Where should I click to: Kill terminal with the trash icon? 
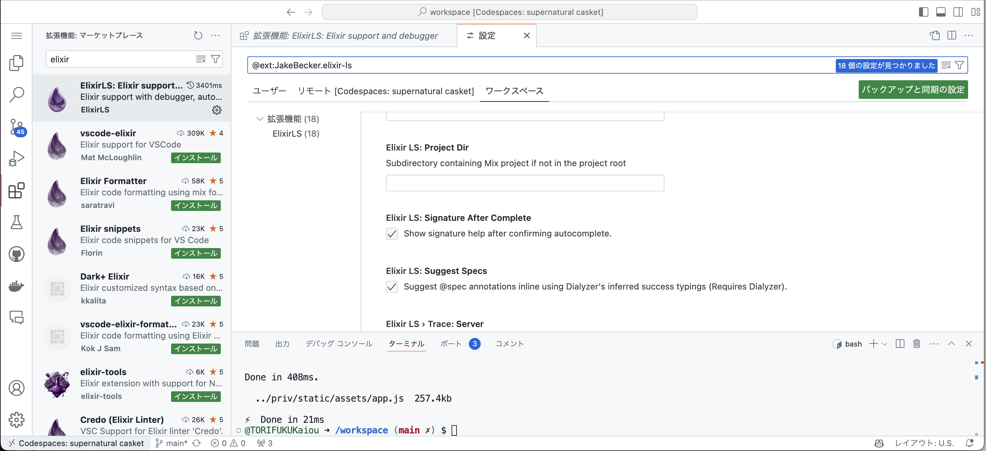916,344
